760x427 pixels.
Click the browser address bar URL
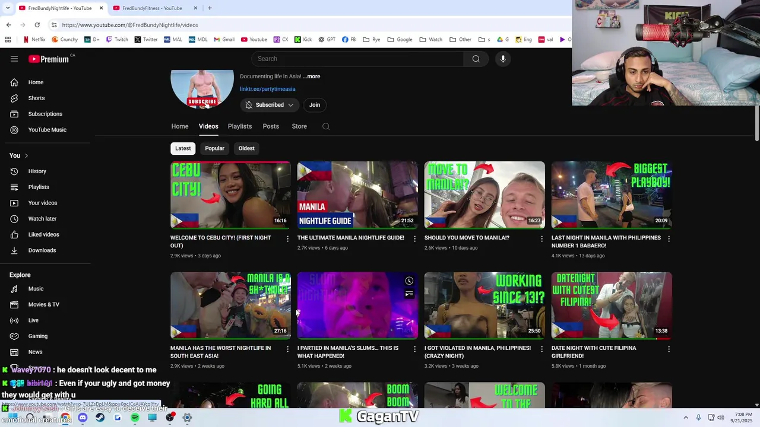pos(130,25)
